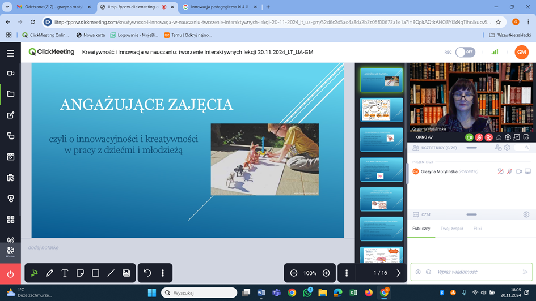Select the pencil drawing tool
Screen dimensions: 536x301
pyautogui.click(x=49, y=273)
